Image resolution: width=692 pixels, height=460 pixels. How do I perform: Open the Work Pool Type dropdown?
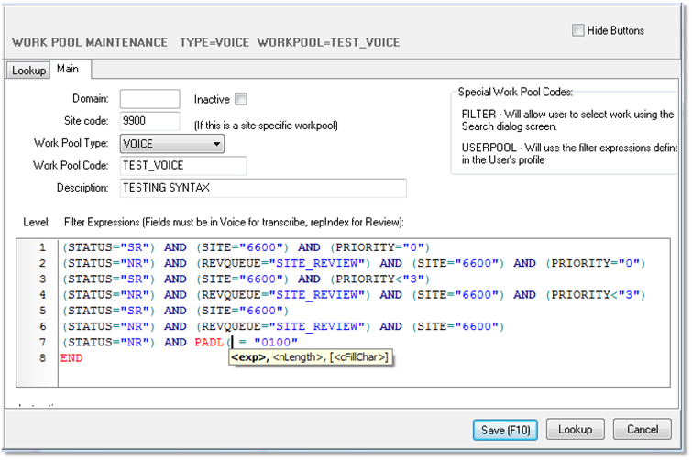tap(172, 143)
